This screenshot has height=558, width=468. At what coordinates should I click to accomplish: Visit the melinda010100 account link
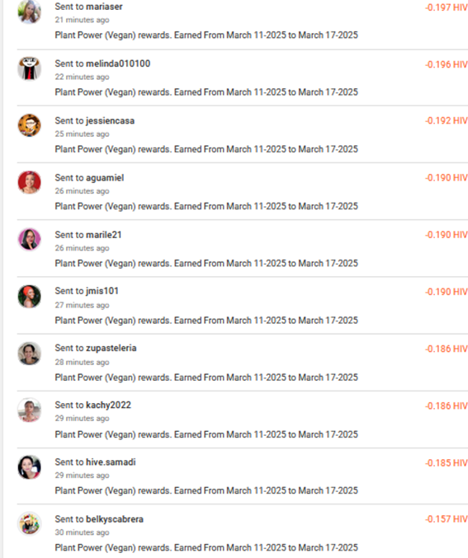click(118, 63)
